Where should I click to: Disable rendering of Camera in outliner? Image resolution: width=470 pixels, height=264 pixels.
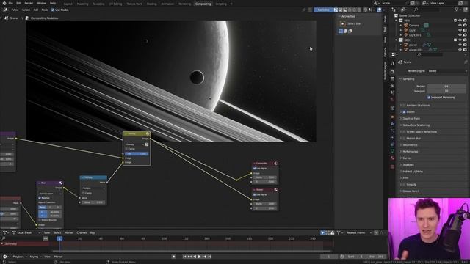pyautogui.click(x=465, y=26)
